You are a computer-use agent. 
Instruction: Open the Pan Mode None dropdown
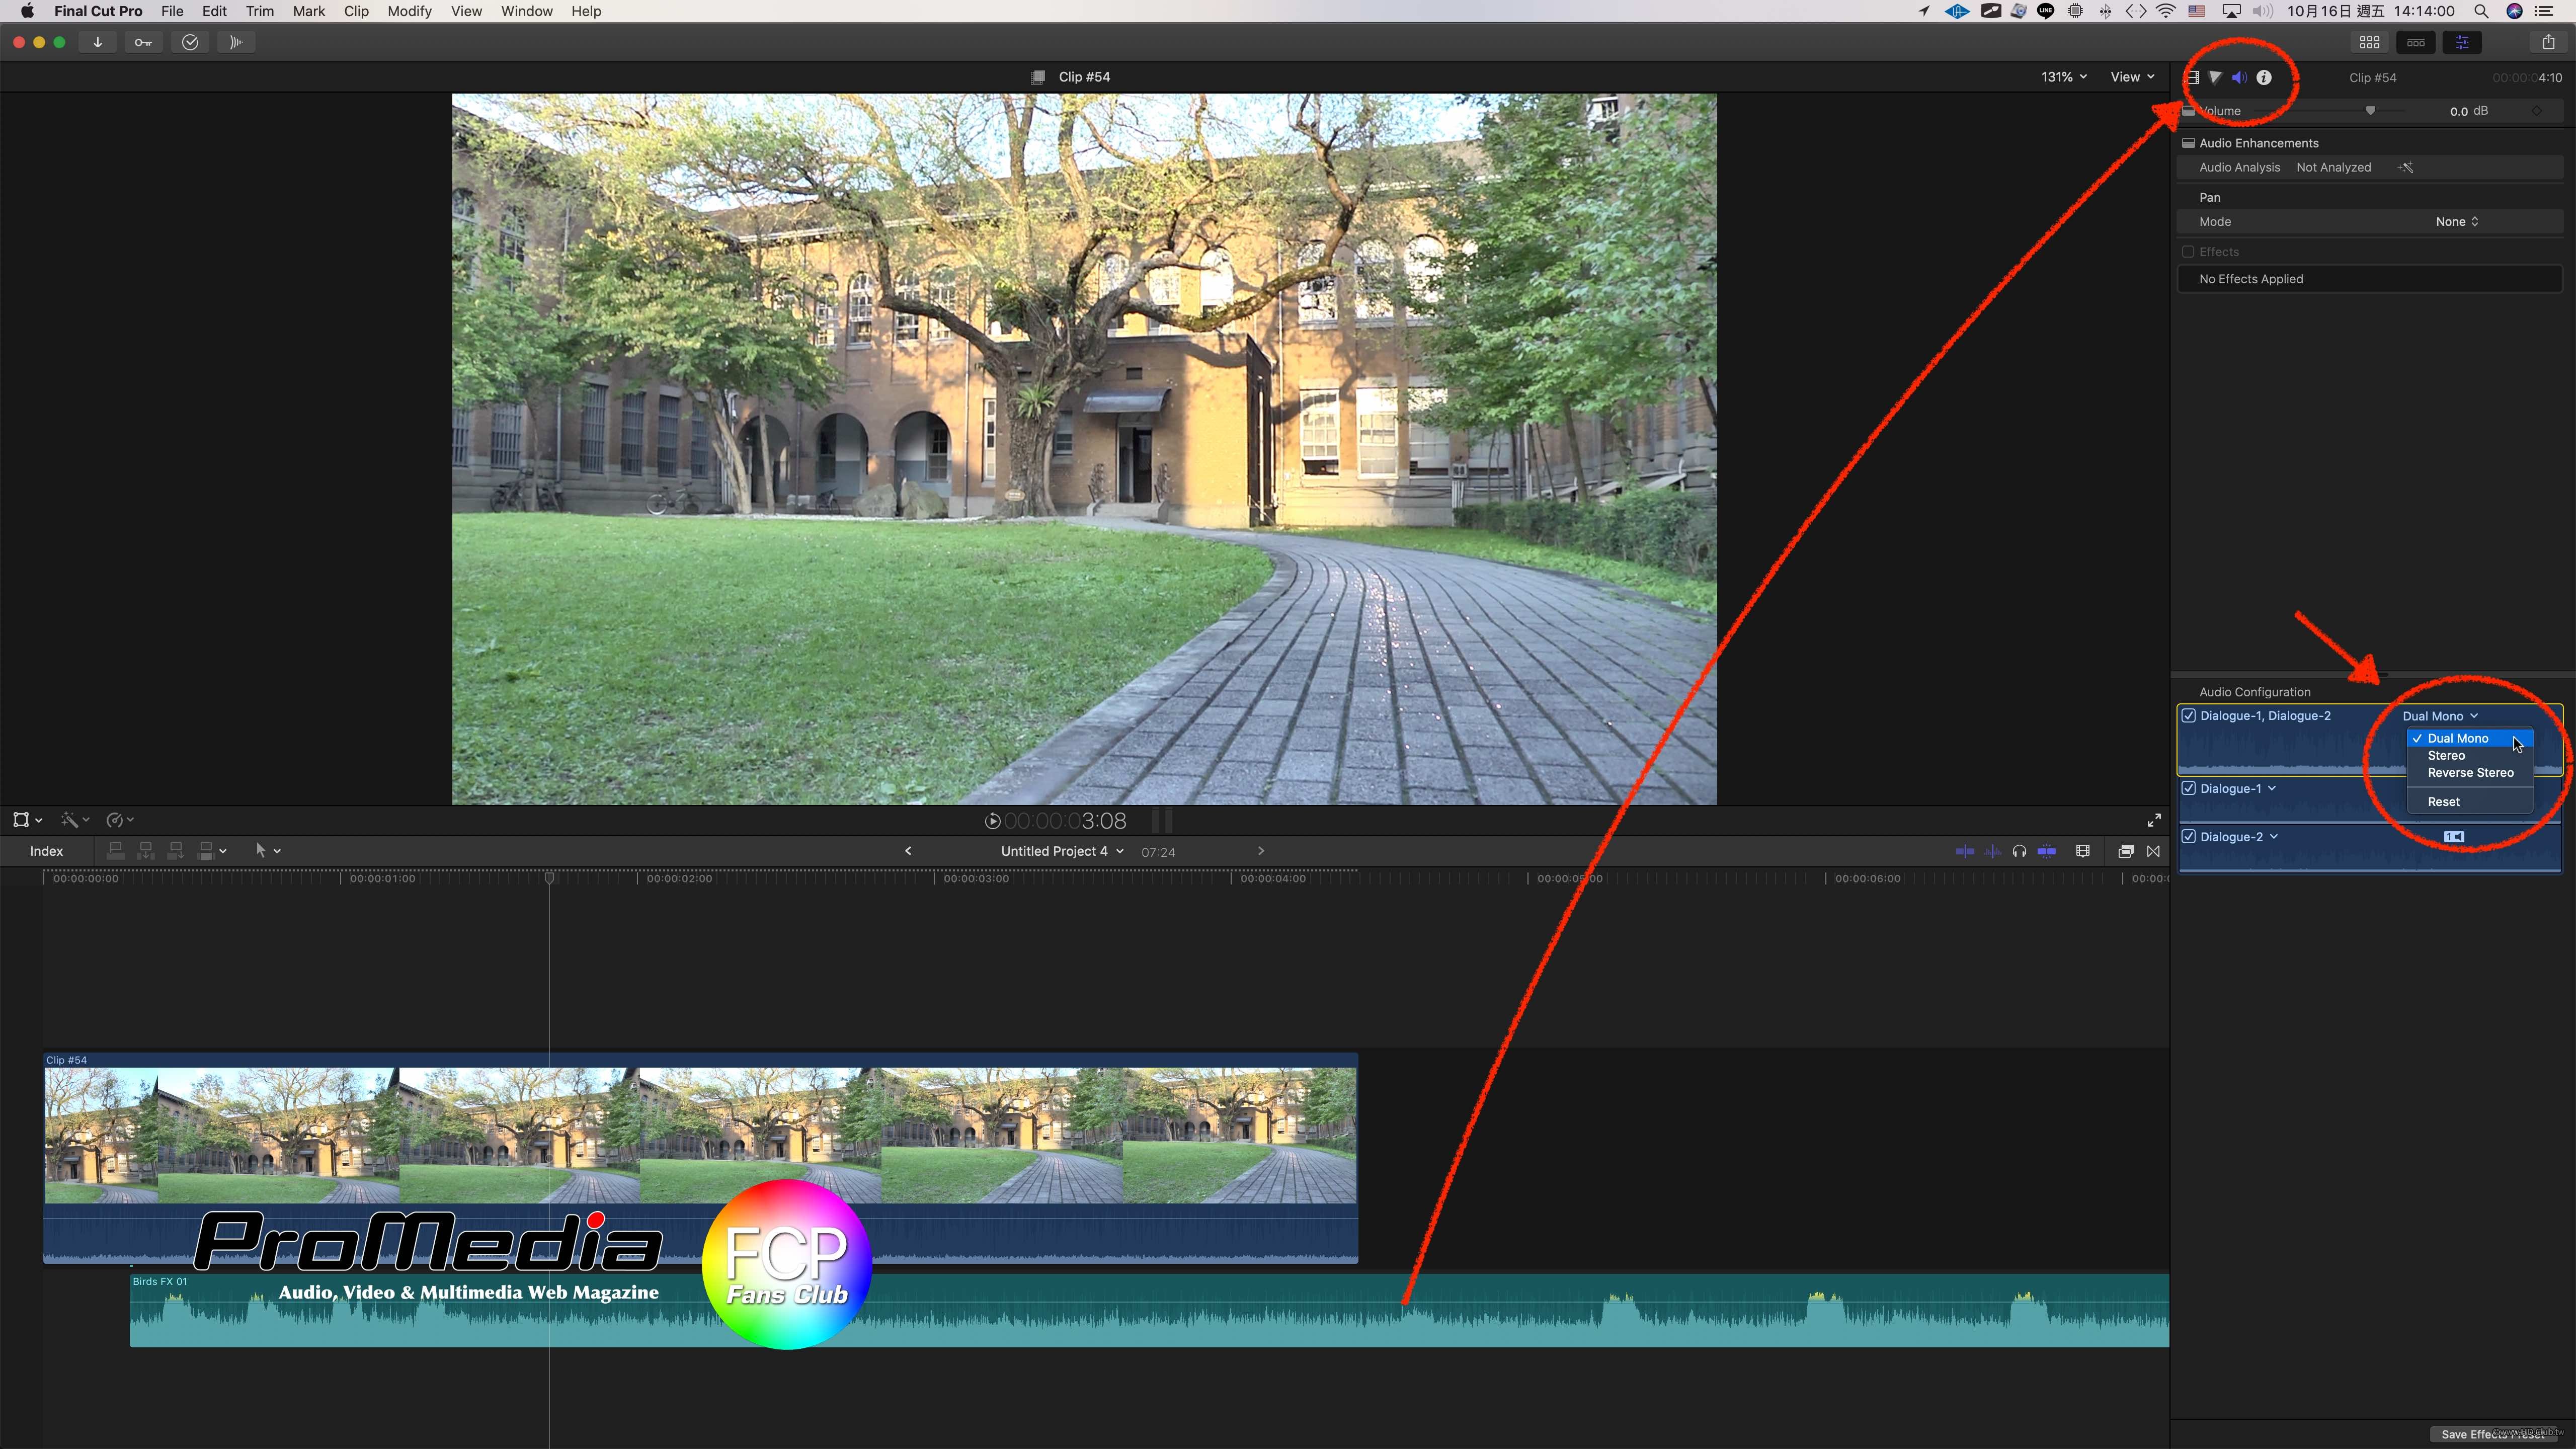2456,222
